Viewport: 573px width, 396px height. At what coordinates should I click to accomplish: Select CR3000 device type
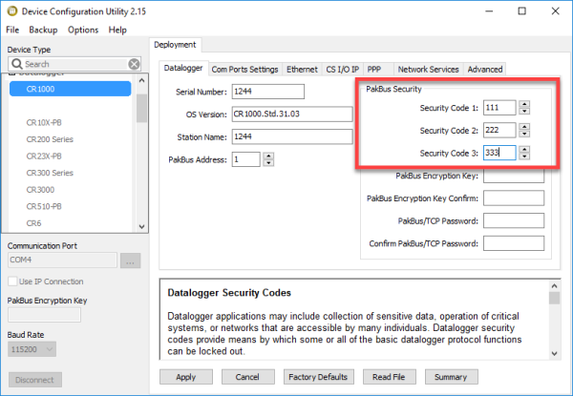tap(40, 190)
